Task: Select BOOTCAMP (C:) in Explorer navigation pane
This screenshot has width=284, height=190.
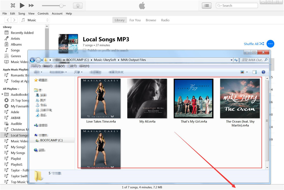Action: click(x=52, y=140)
